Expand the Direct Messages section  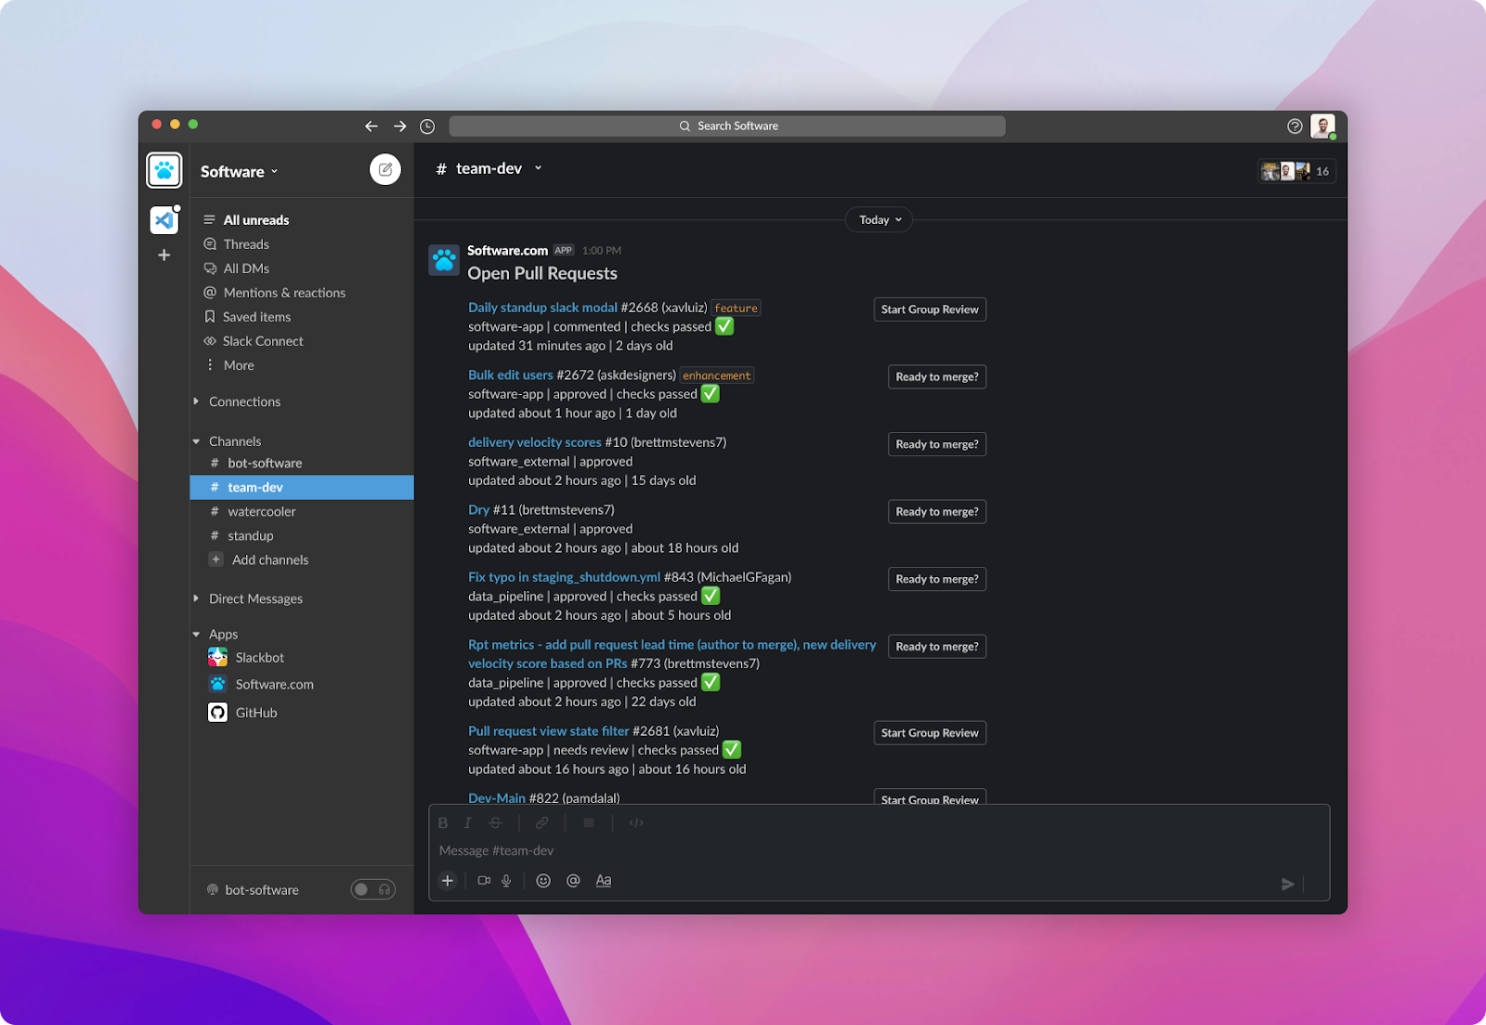pos(196,598)
